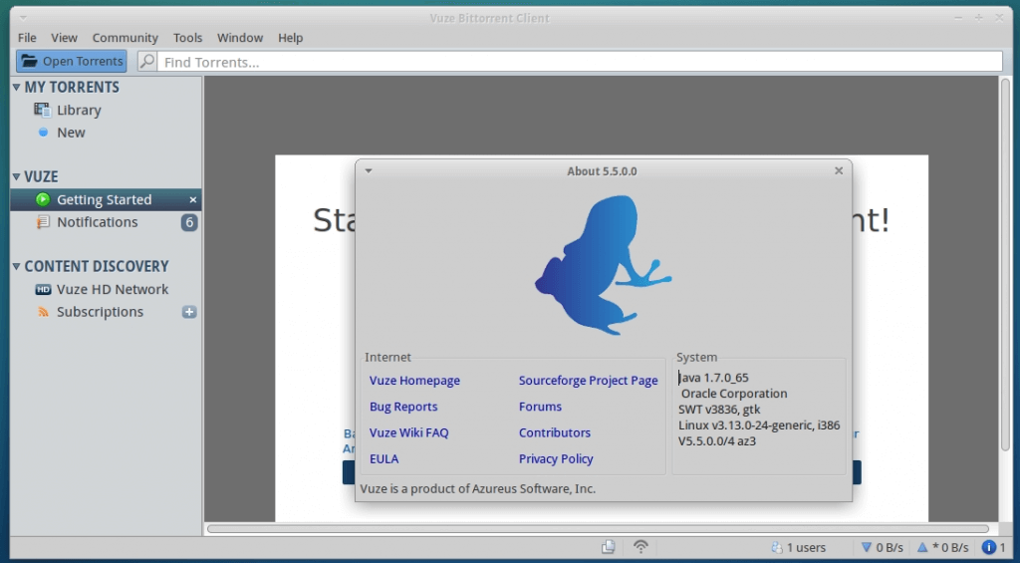This screenshot has width=1020, height=563.
Task: Click the Find Torrents search field
Action: click(x=578, y=62)
